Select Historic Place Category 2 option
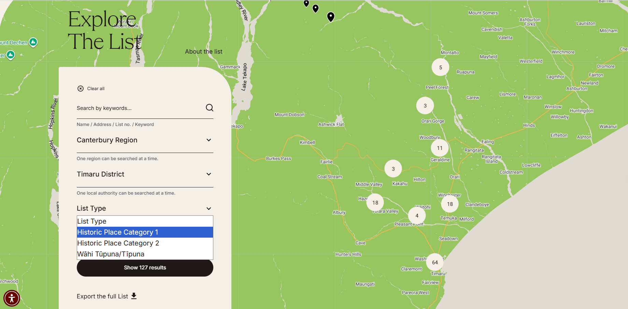 tap(118, 243)
